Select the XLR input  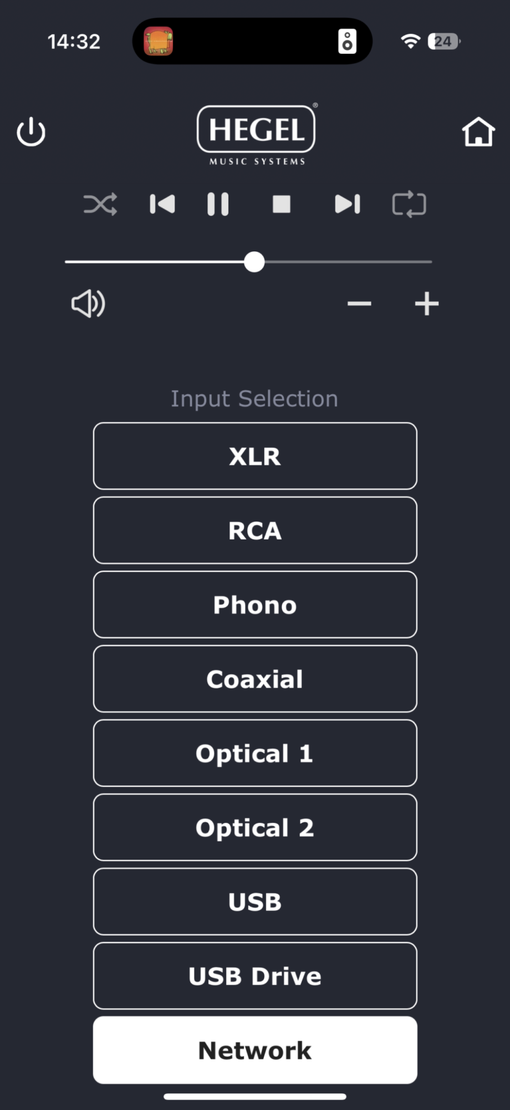(255, 456)
